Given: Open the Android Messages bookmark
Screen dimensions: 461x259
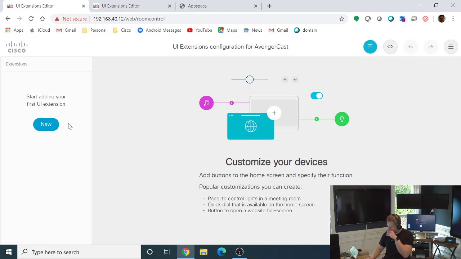Looking at the screenshot, I should click(x=159, y=30).
